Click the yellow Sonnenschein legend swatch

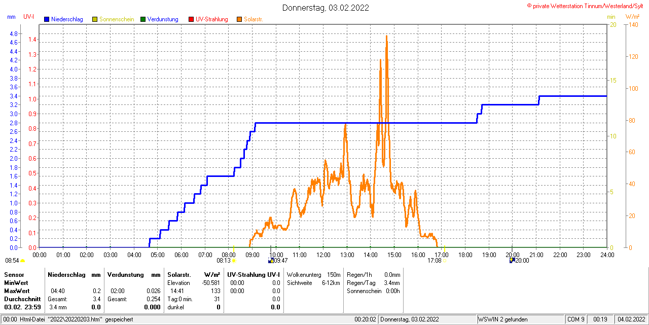[x=95, y=19]
